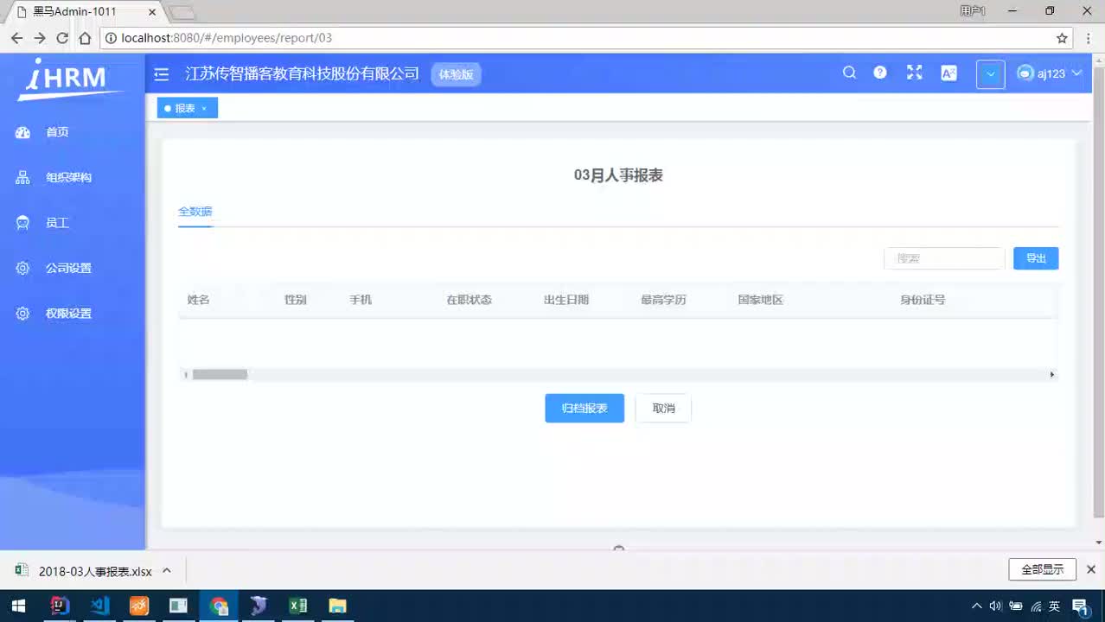Open a new browser tab
Image resolution: width=1105 pixels, height=622 pixels.
(182, 13)
